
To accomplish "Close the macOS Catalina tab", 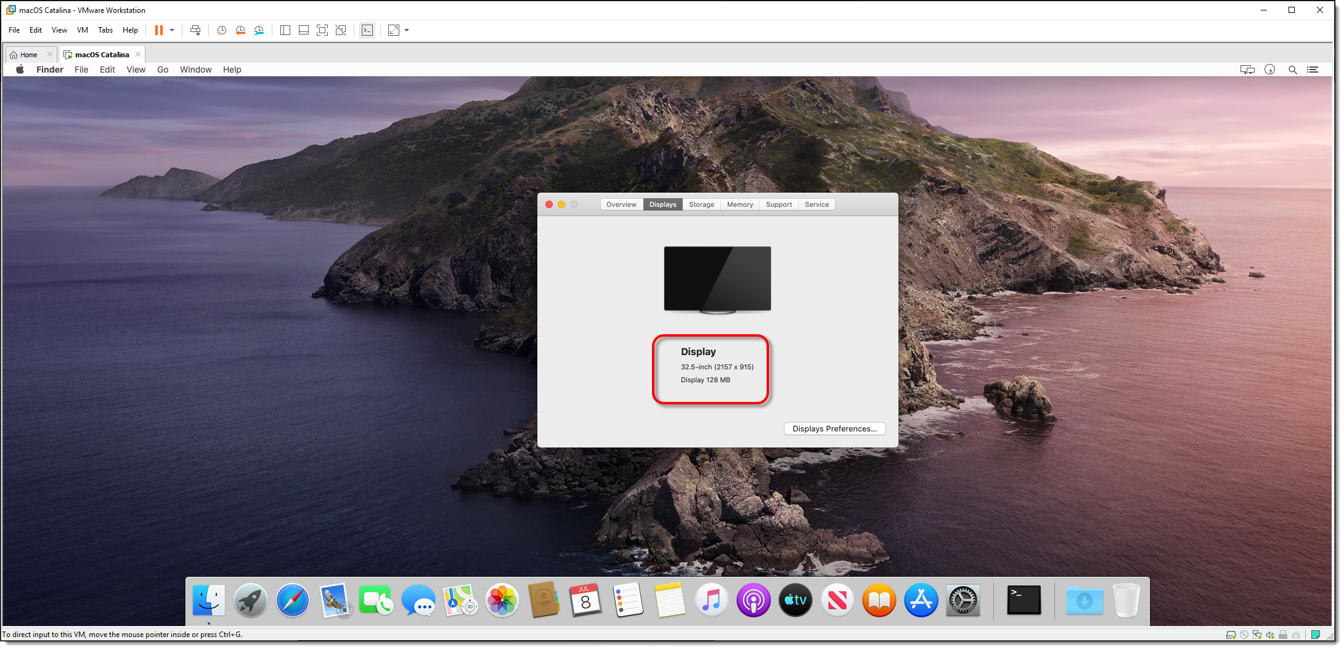I will point(138,54).
